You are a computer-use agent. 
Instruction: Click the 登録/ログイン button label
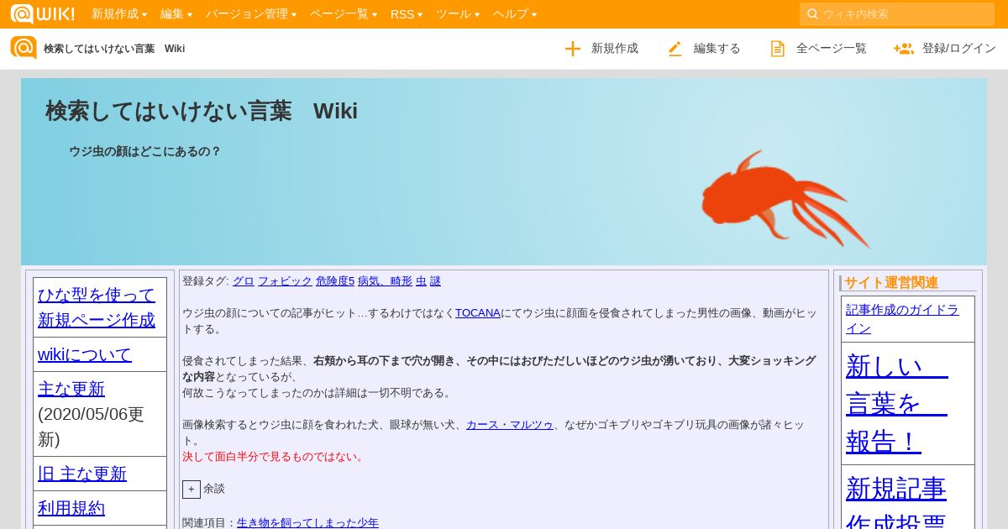[x=959, y=49]
